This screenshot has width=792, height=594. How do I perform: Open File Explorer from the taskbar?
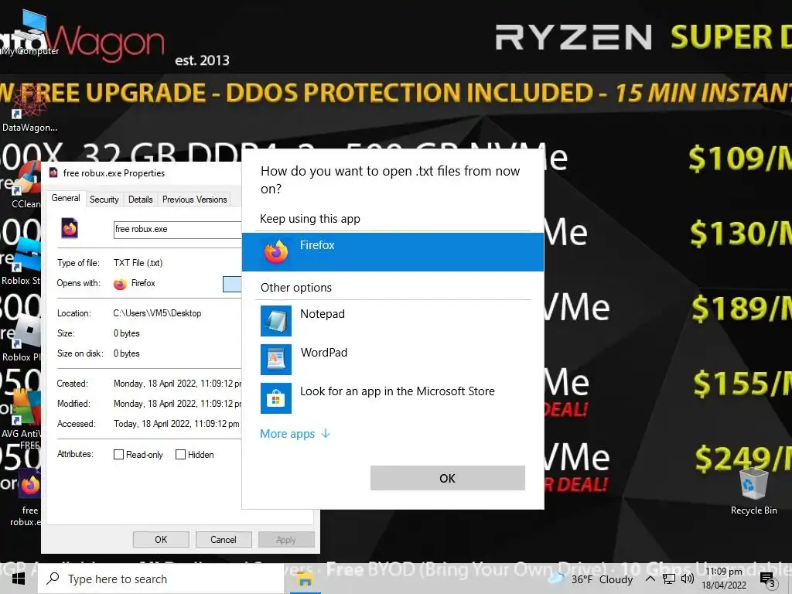[x=305, y=579]
